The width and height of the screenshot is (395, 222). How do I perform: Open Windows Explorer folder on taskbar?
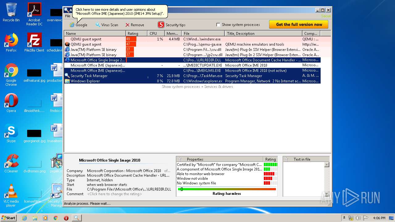click(35, 218)
